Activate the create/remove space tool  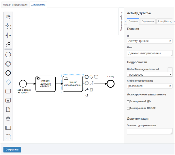click(x=8, y=35)
